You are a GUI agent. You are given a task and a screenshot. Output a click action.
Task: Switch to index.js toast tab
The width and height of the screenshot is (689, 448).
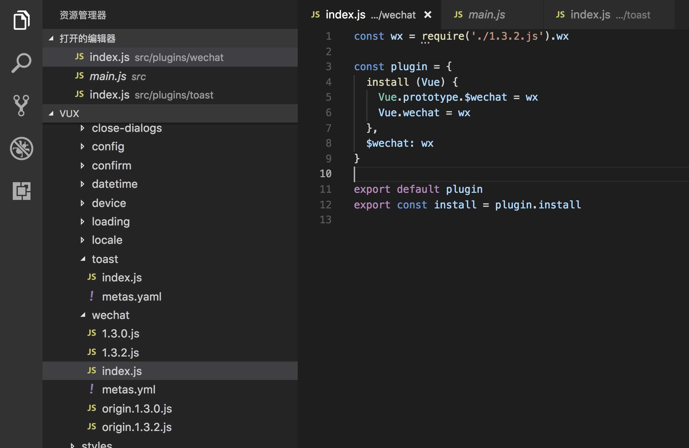603,15
